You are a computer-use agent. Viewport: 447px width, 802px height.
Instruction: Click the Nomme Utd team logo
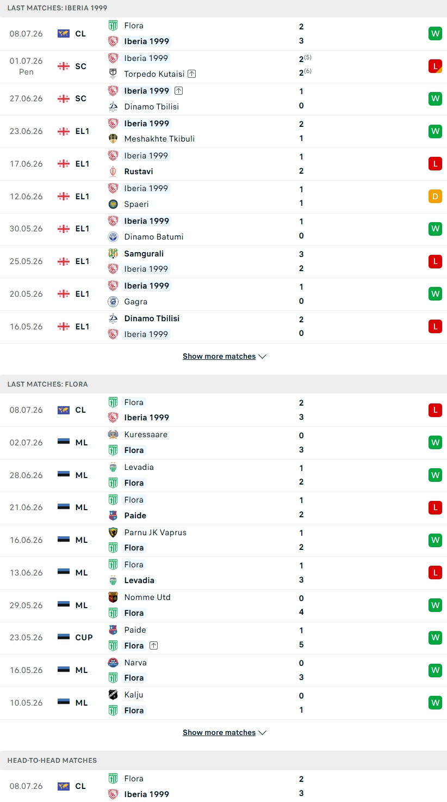[113, 597]
